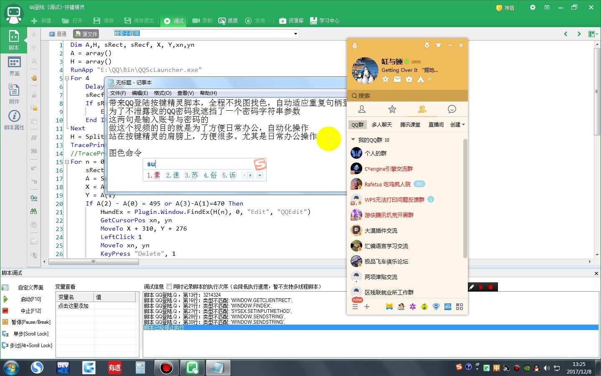Image resolution: width=601 pixels, height=376 pixels.
Task: Open QQ mail envelope icon
Action: (397, 79)
